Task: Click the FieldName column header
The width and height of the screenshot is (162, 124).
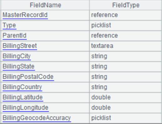Action: tap(45, 5)
